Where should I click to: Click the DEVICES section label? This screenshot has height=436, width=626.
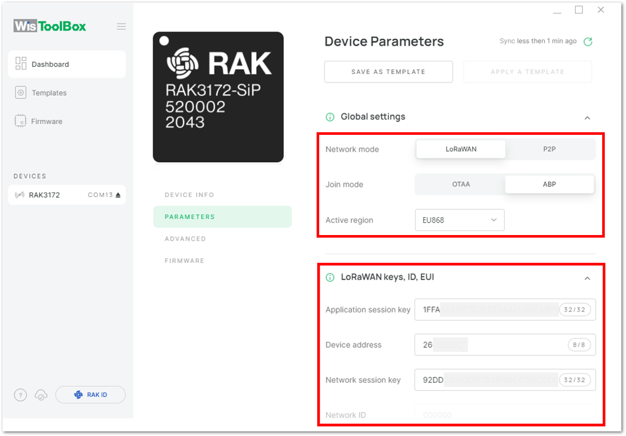(30, 176)
